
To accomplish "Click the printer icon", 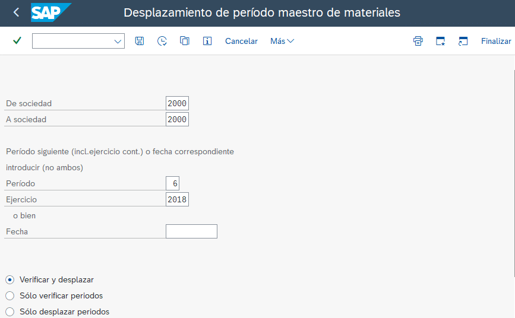I will [418, 41].
